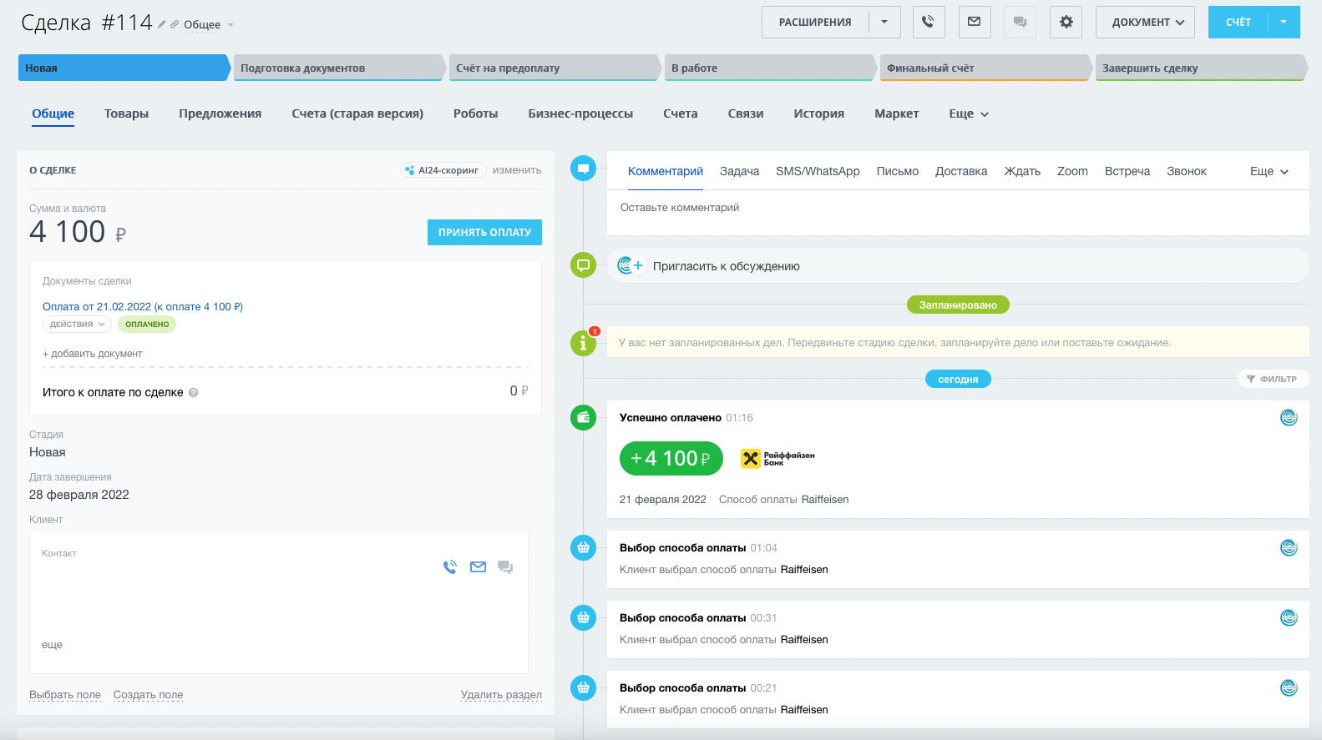Expand the Расширения dropdown arrow
1322x740 pixels.
coord(884,23)
